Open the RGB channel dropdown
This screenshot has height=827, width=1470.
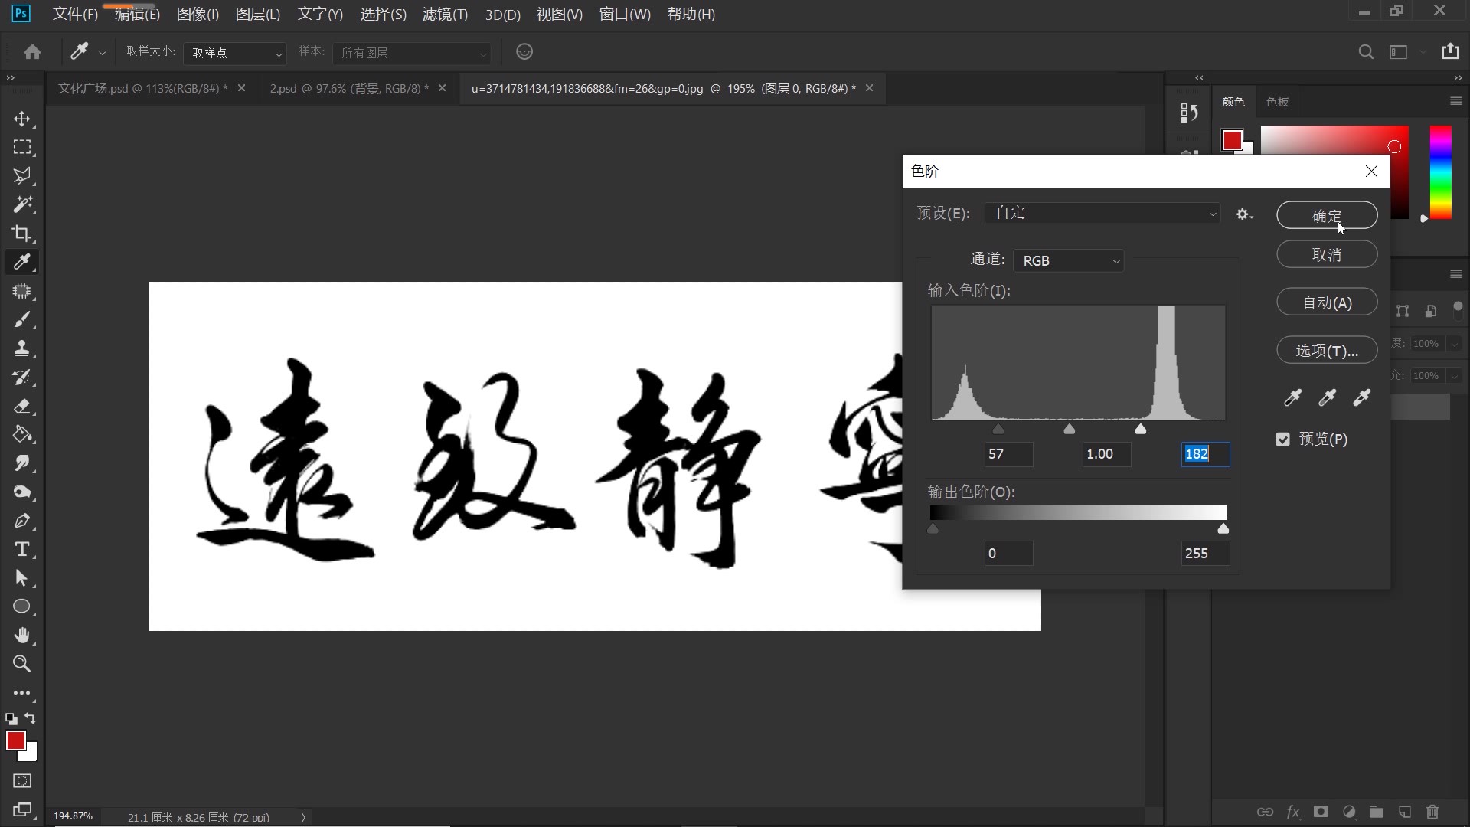click(x=1069, y=260)
